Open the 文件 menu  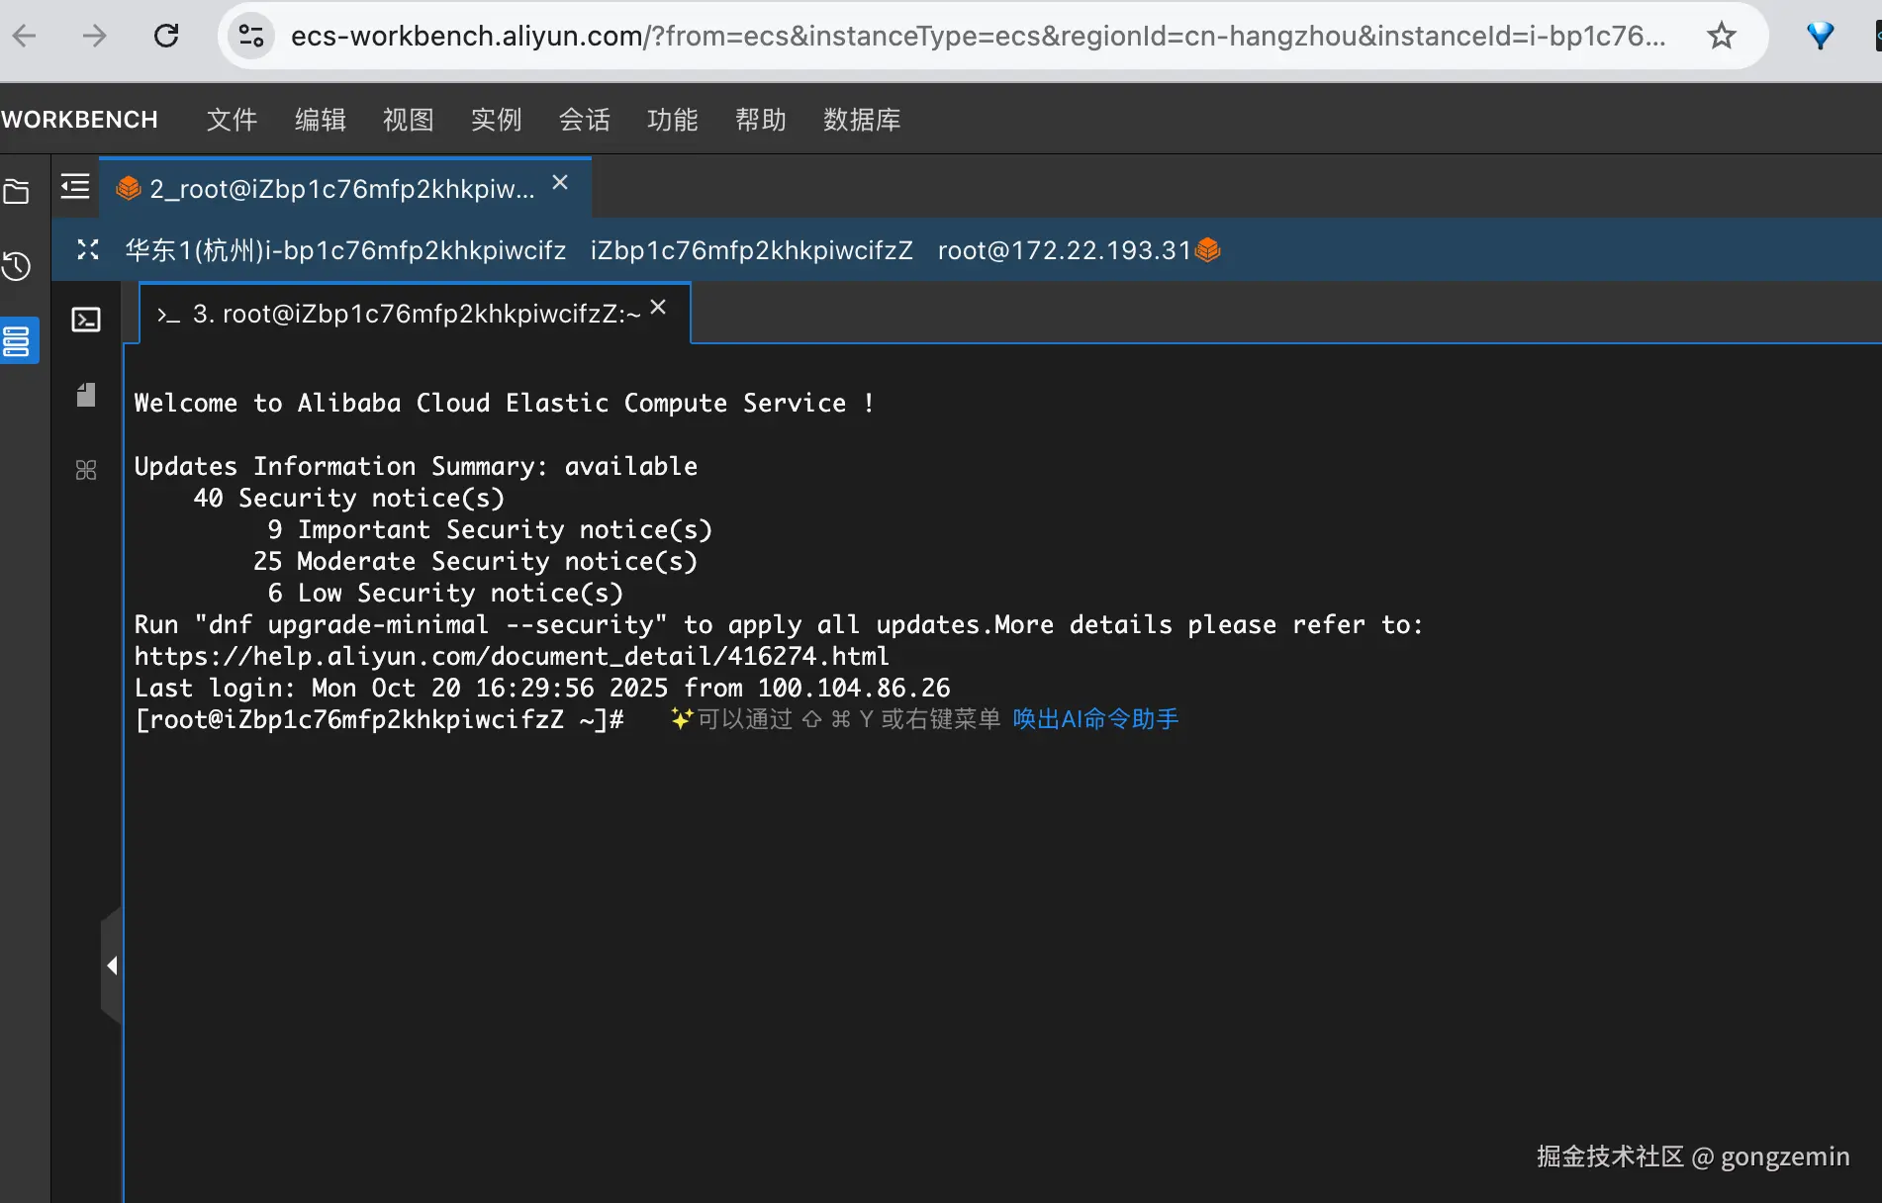(232, 120)
